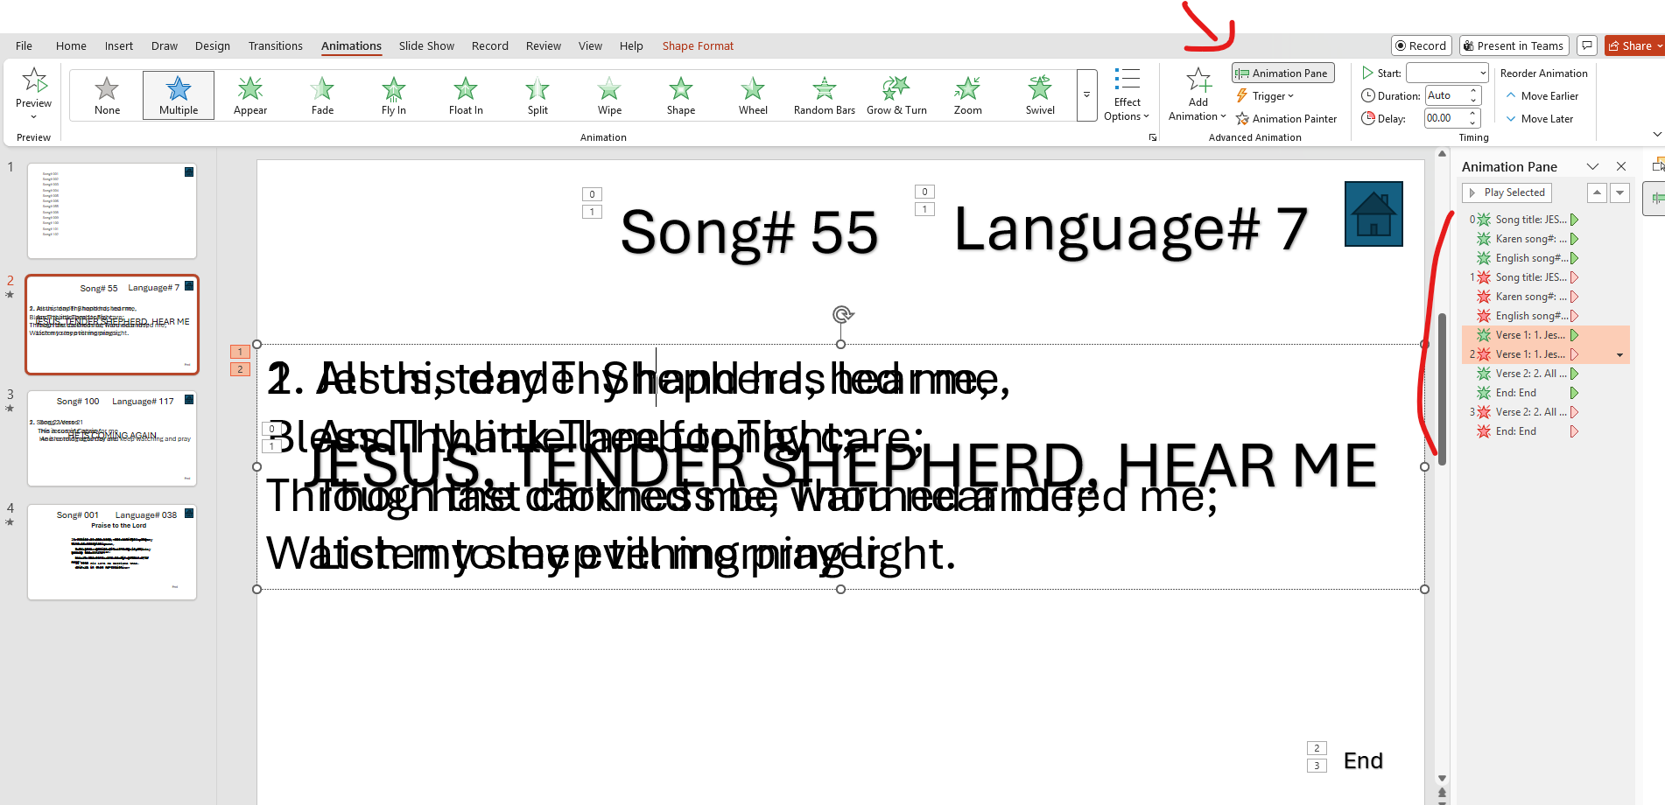Open the Animation Pane options chevron
The image size is (1665, 805).
[x=1592, y=166]
